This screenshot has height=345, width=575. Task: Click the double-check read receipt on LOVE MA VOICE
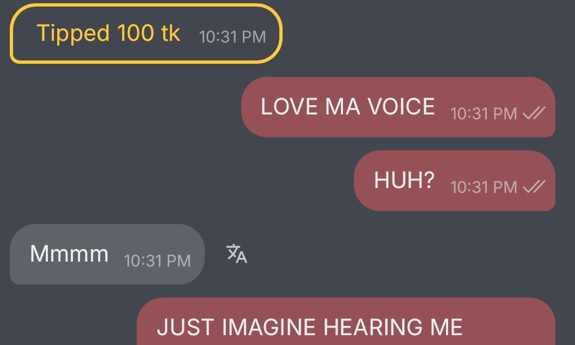click(534, 113)
